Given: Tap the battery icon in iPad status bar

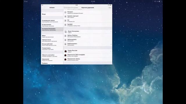Looking at the screenshot, I should tap(160, 1).
